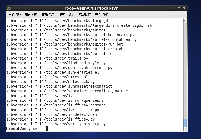Click the line ending in find-fix.py
The height and width of the screenshot is (139, 201).
pyautogui.click(x=53, y=110)
